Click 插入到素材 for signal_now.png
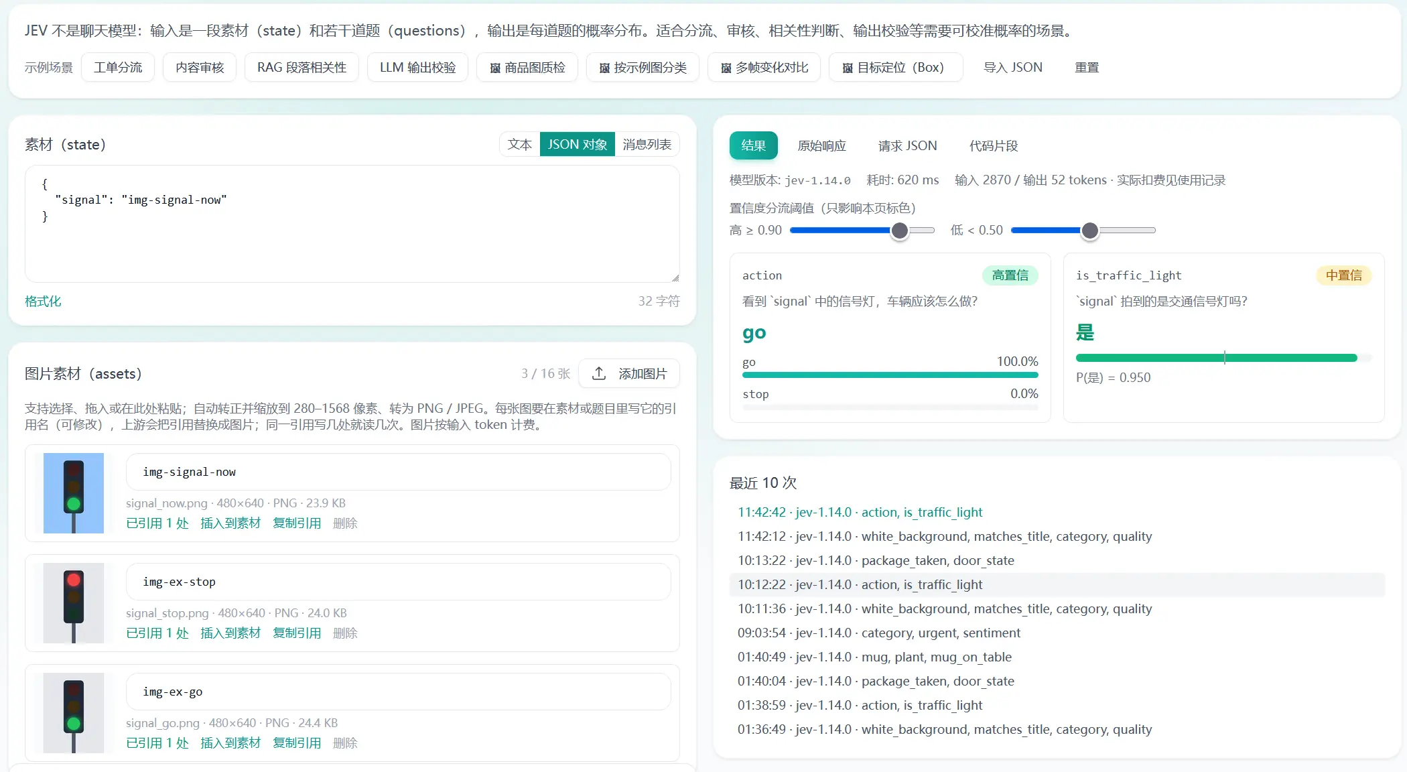Screen dimensions: 1407x772 (230, 523)
